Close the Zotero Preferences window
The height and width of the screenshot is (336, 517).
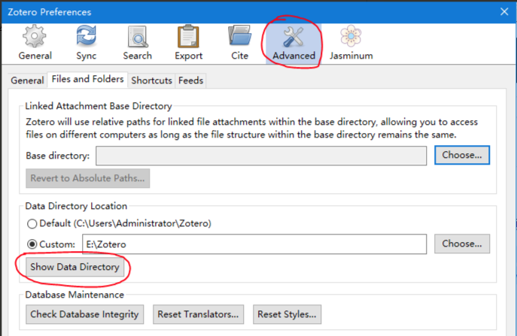(504, 12)
